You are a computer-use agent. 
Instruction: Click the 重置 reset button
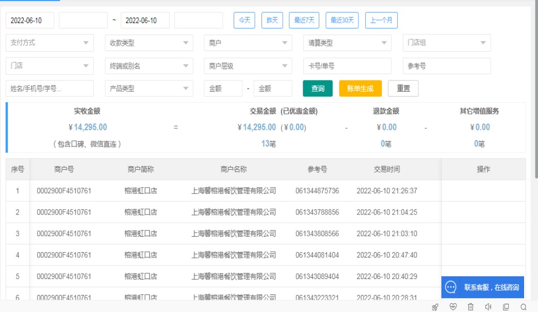point(403,88)
